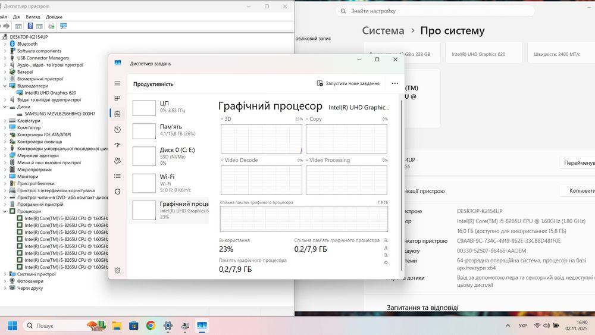Open Windows Start button on taskbar
The width and height of the screenshot is (595, 335).
coord(12,325)
